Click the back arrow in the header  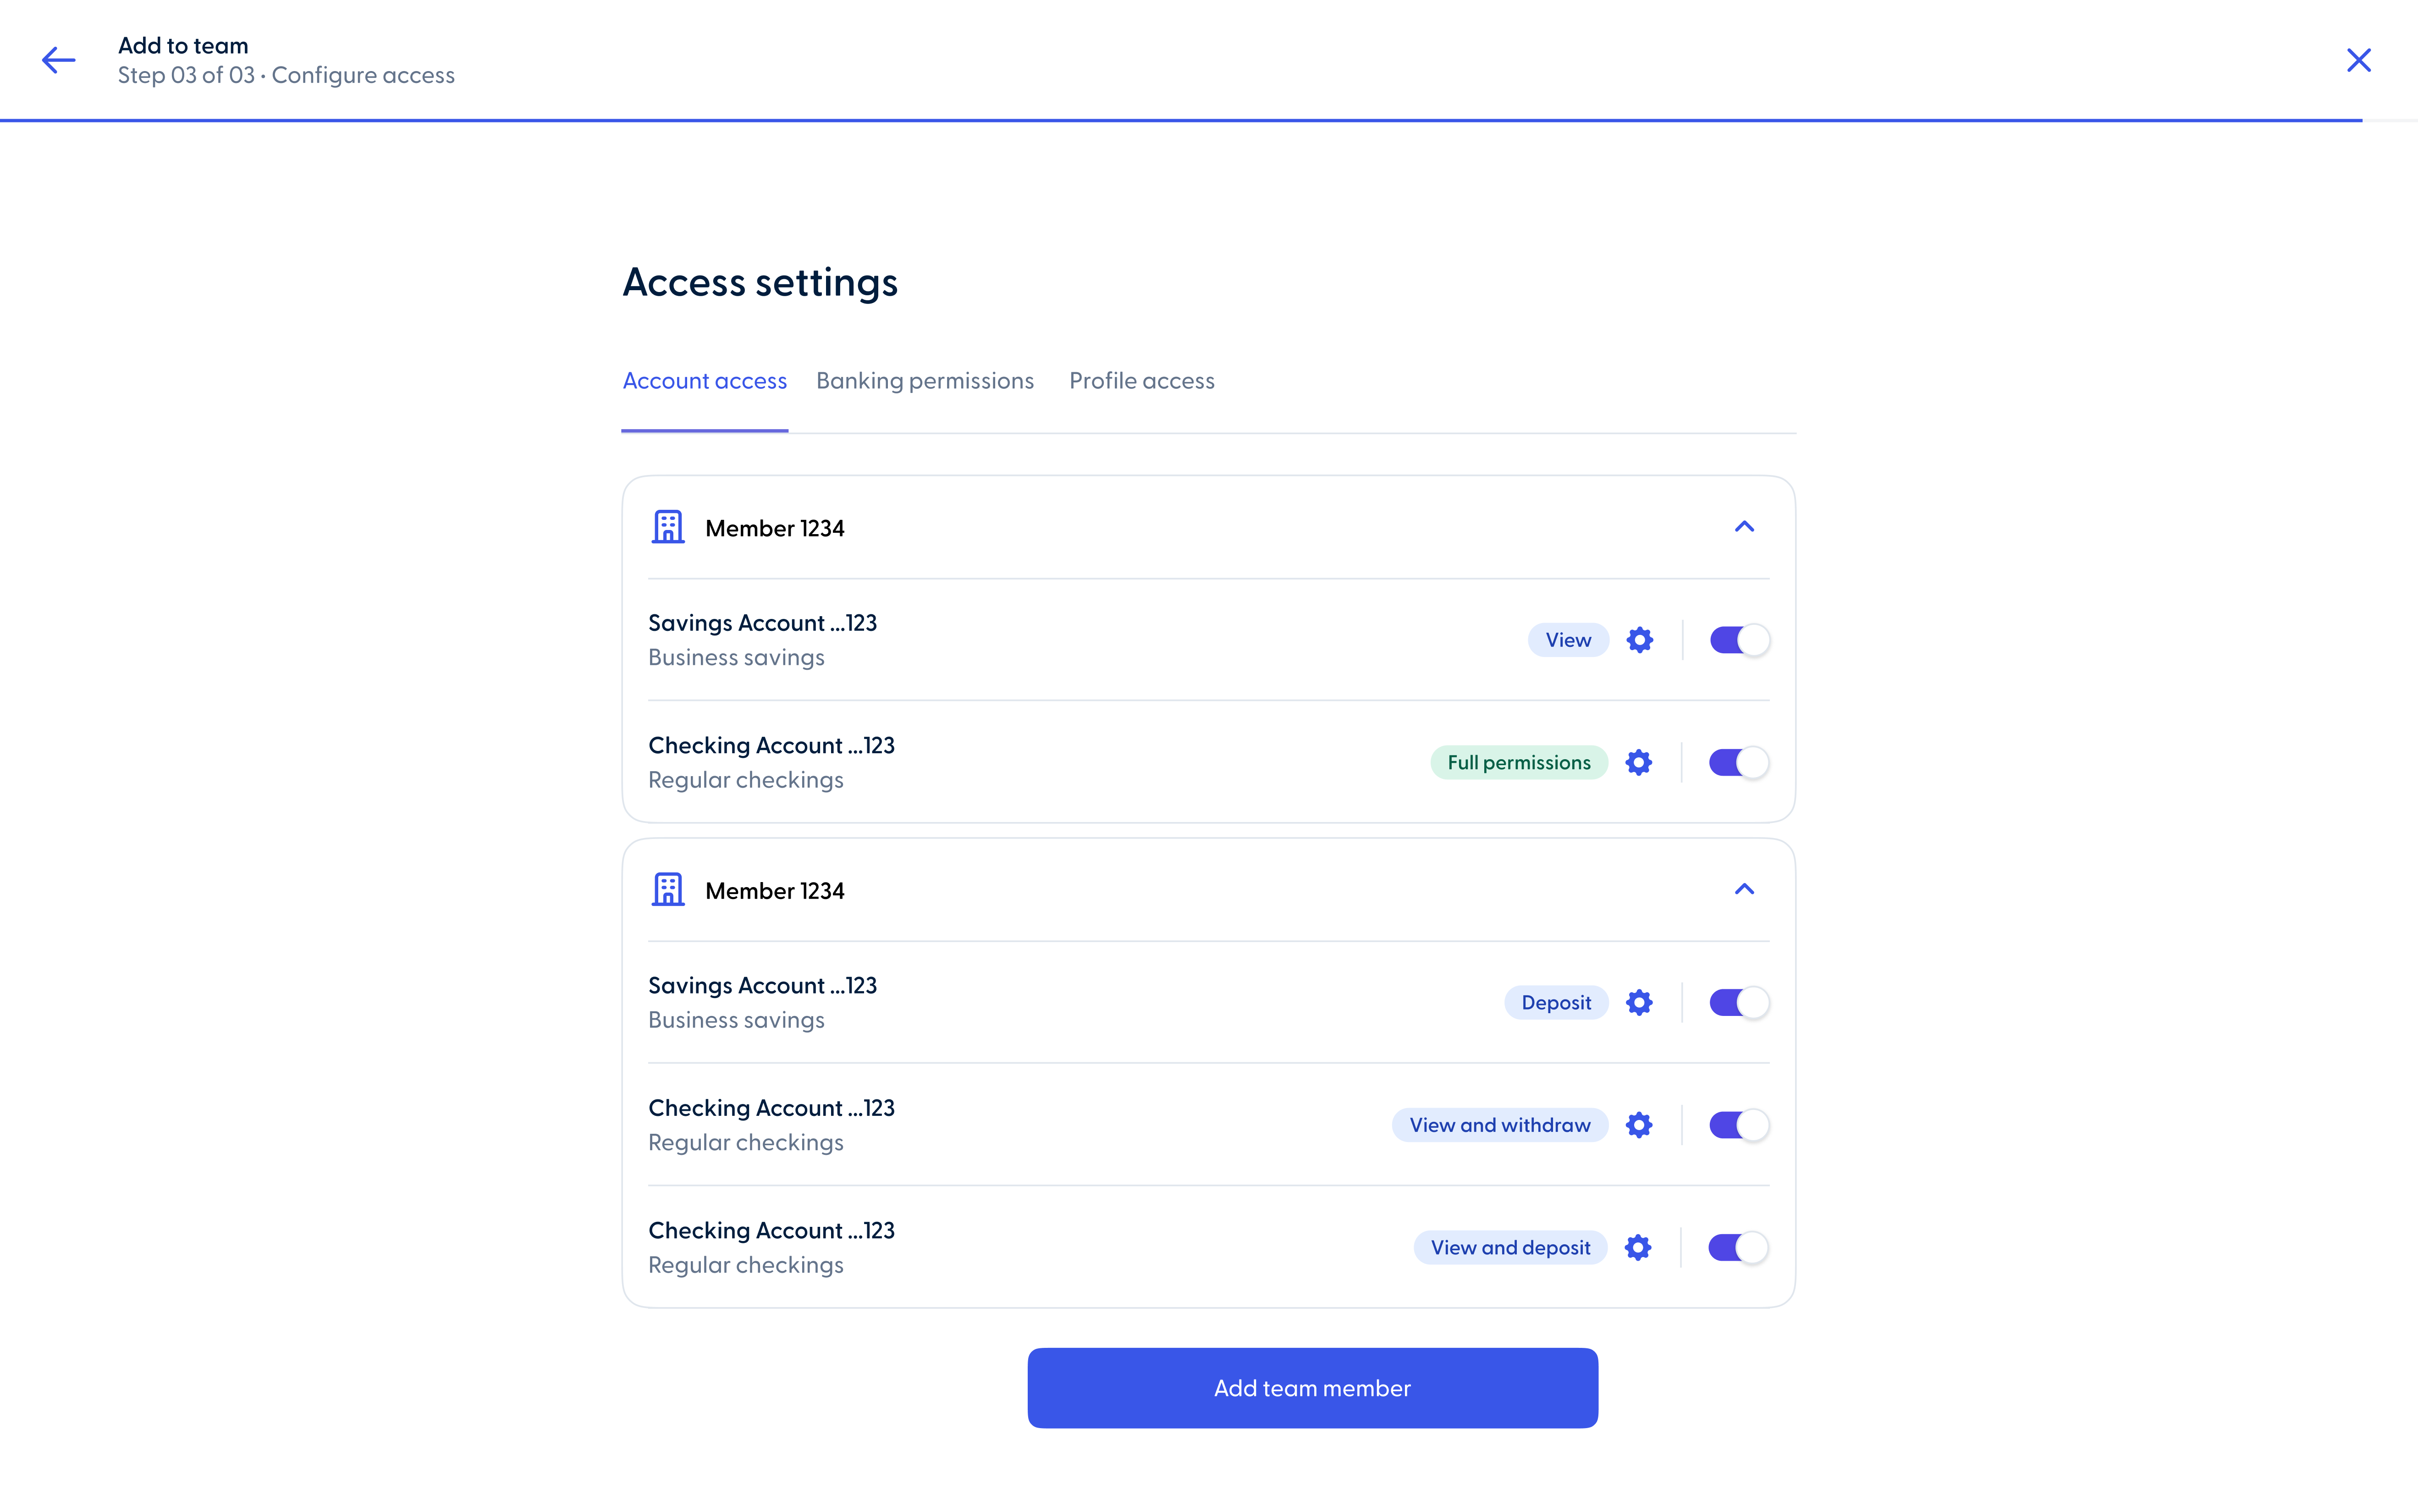pos(58,60)
